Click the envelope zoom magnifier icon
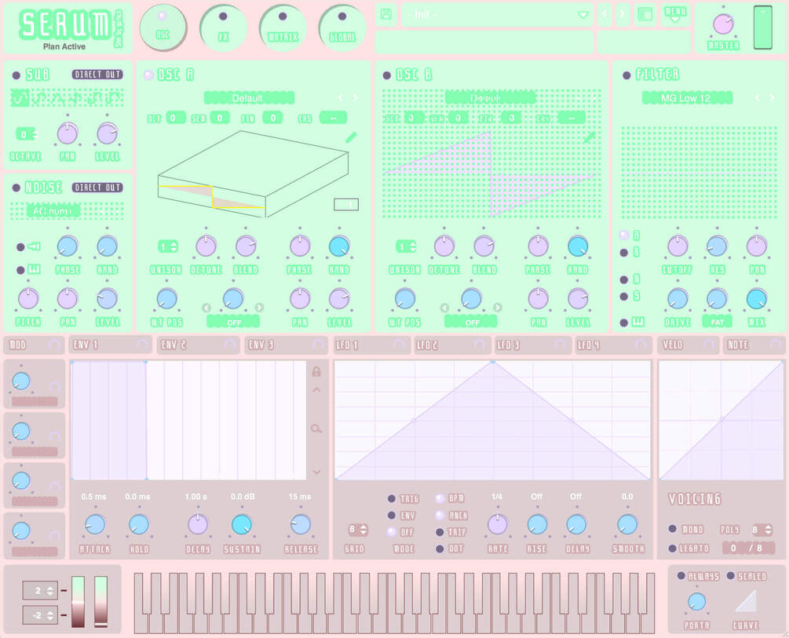Viewport: 789px width, 638px height. 316,428
